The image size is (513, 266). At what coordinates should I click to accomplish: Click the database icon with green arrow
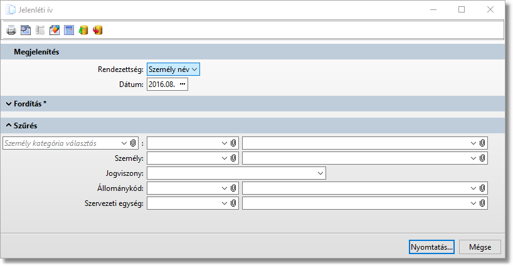tap(83, 30)
